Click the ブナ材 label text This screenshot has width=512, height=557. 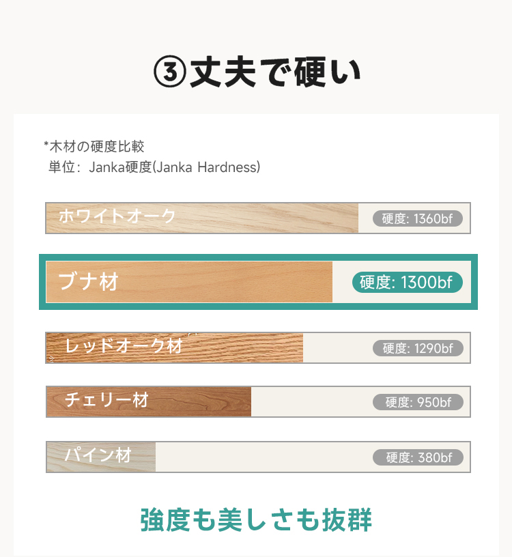pyautogui.click(x=88, y=282)
